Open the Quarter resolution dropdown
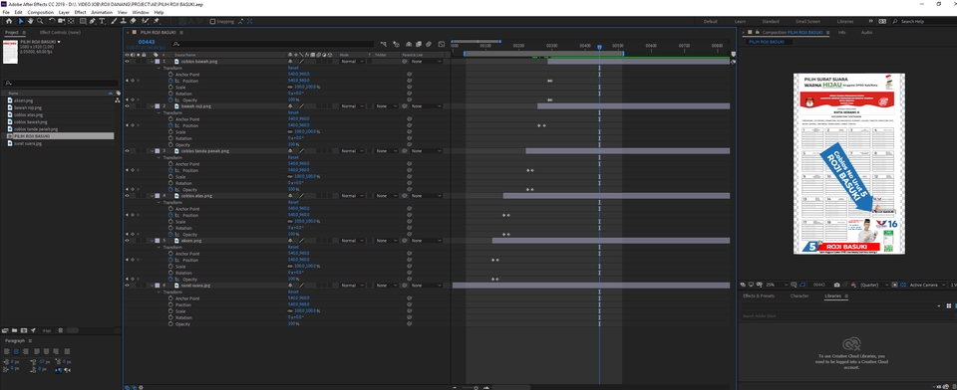 coord(874,285)
